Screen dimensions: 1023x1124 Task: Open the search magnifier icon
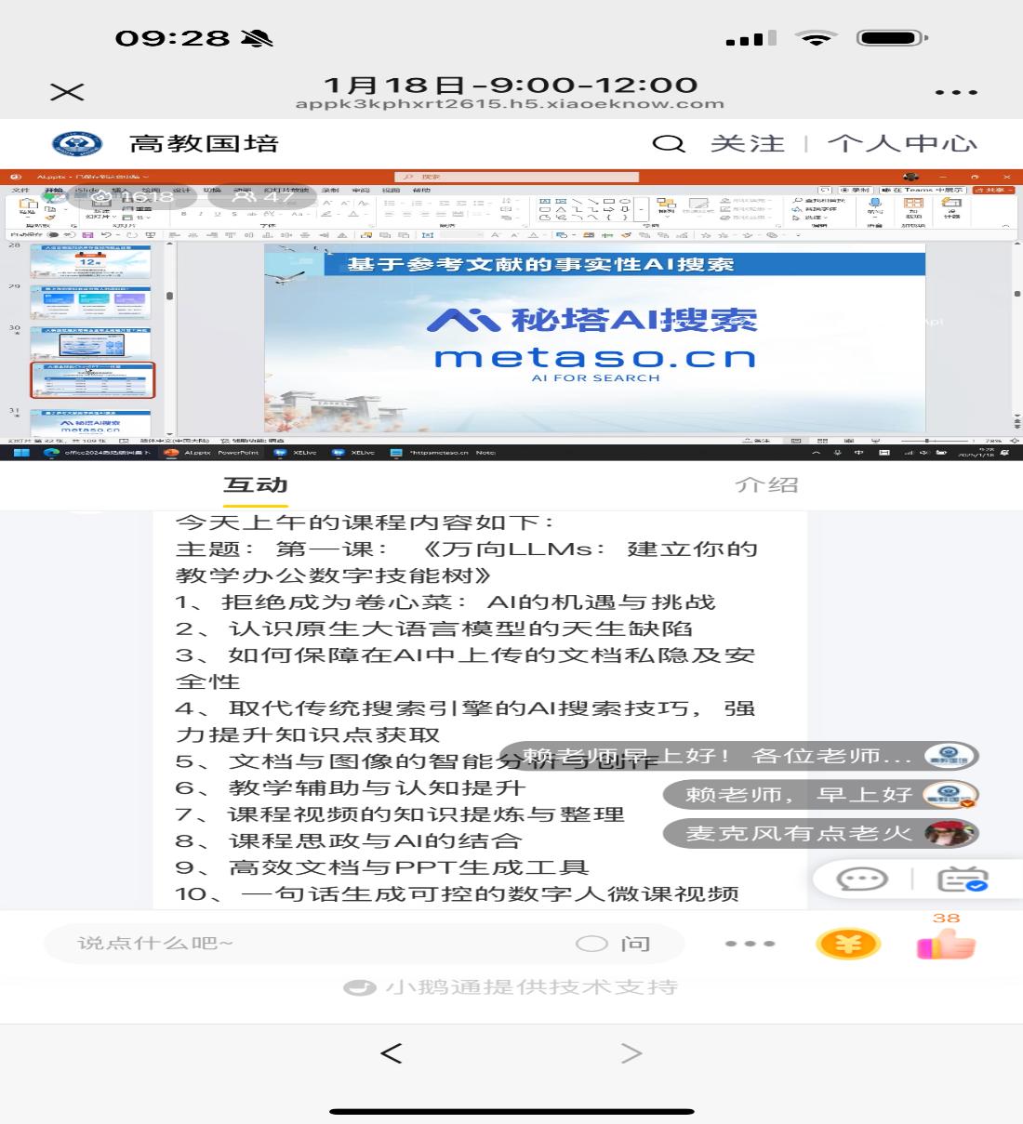pos(669,143)
